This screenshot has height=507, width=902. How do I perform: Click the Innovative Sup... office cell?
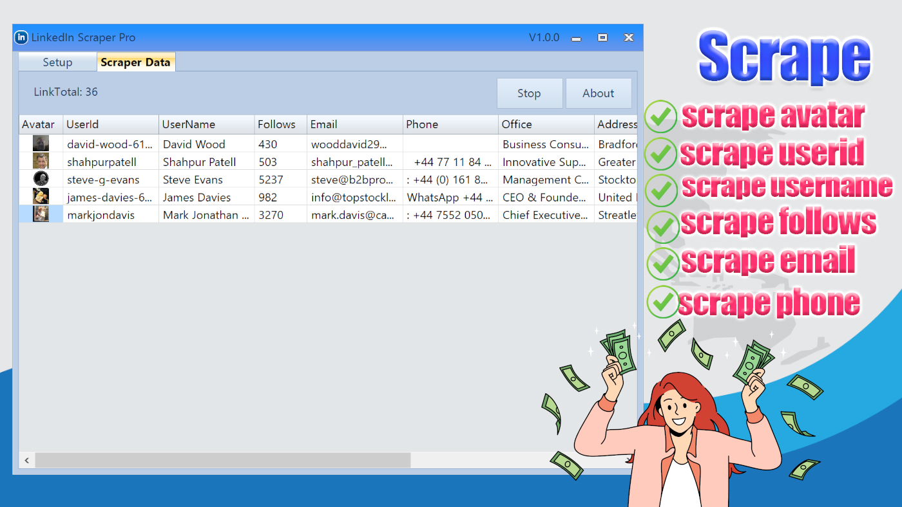coord(546,161)
